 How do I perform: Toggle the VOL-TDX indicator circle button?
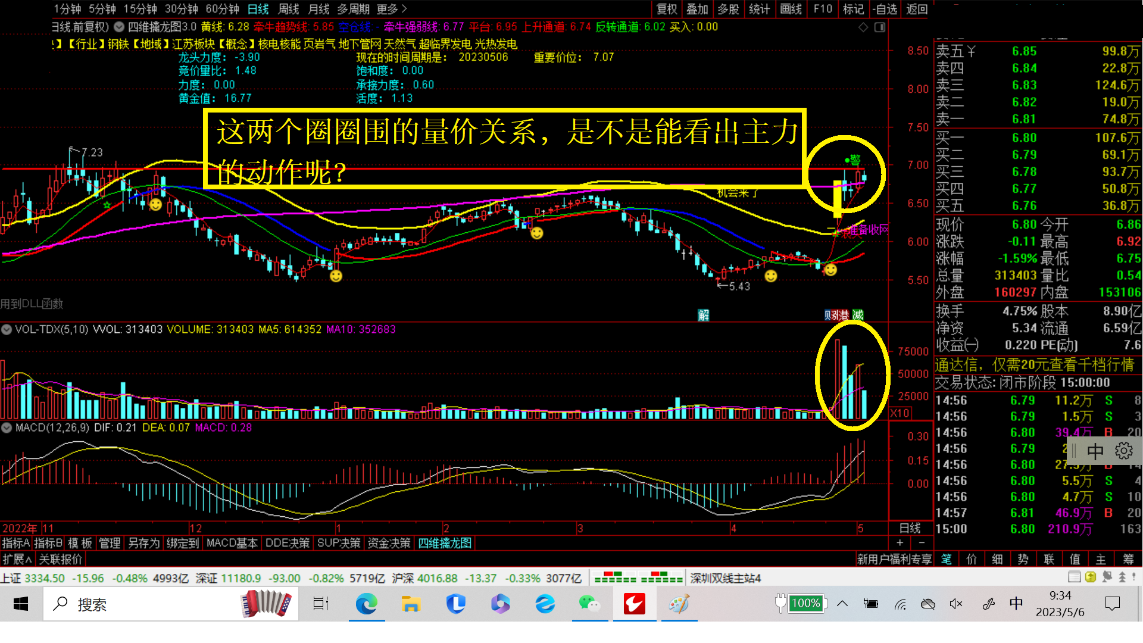tap(7, 329)
